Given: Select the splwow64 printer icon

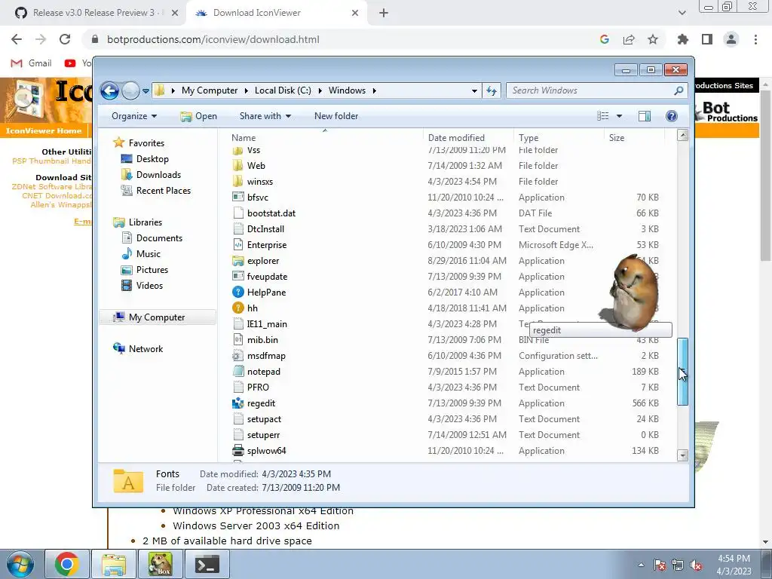Looking at the screenshot, I should (x=237, y=451).
